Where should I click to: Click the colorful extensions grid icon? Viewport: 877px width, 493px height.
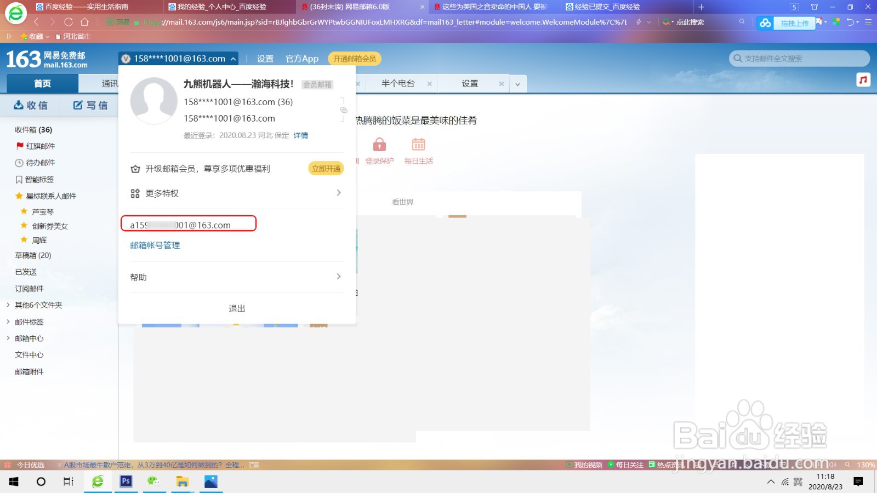coord(836,22)
